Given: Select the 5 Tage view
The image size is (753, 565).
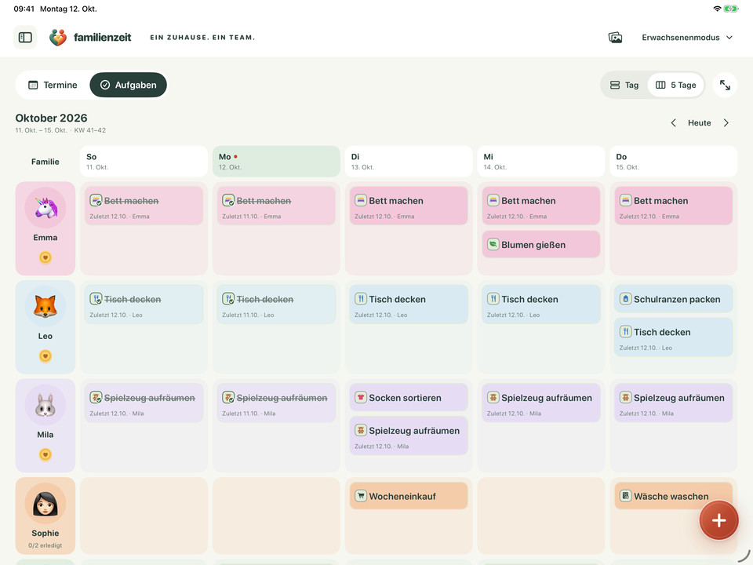Looking at the screenshot, I should 675,85.
